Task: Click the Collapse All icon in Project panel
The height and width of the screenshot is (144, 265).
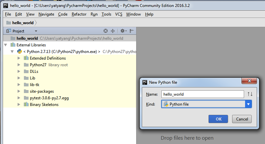Action: 113,31
